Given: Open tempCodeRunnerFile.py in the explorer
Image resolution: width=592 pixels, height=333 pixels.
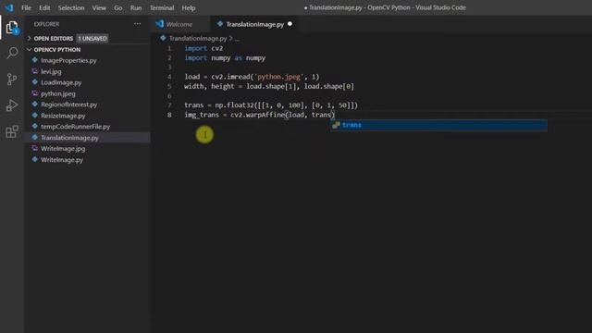Looking at the screenshot, I should point(76,127).
